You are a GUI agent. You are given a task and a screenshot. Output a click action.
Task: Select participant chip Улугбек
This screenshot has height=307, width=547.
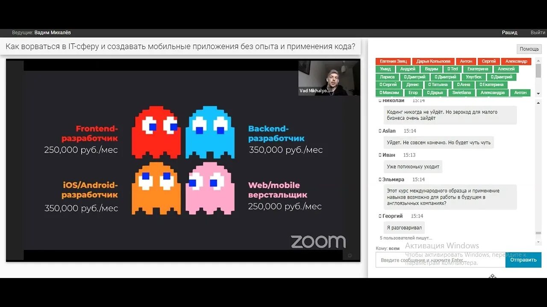coord(473,77)
